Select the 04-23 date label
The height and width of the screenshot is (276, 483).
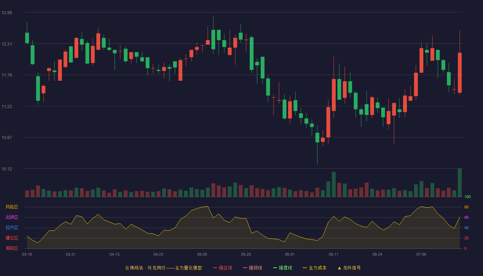coord(158,254)
